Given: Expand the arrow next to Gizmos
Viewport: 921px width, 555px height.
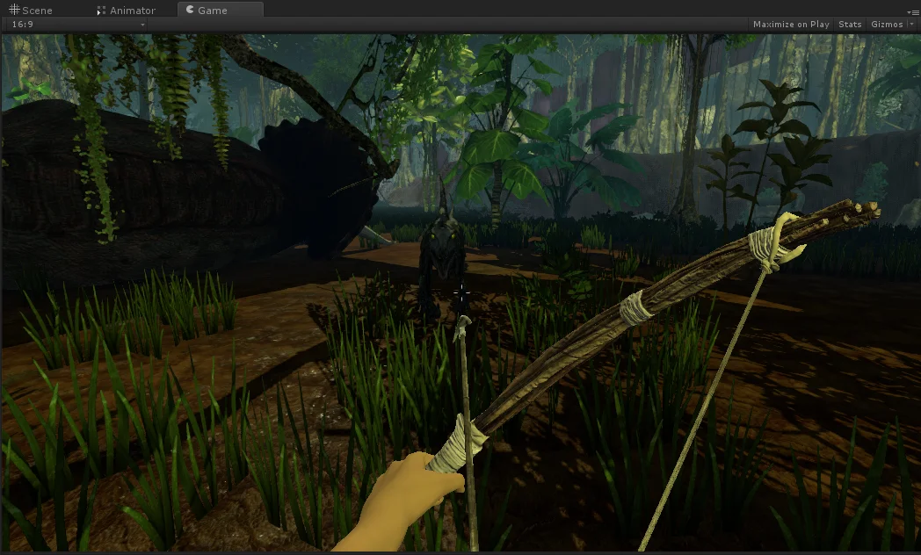Looking at the screenshot, I should point(910,25).
